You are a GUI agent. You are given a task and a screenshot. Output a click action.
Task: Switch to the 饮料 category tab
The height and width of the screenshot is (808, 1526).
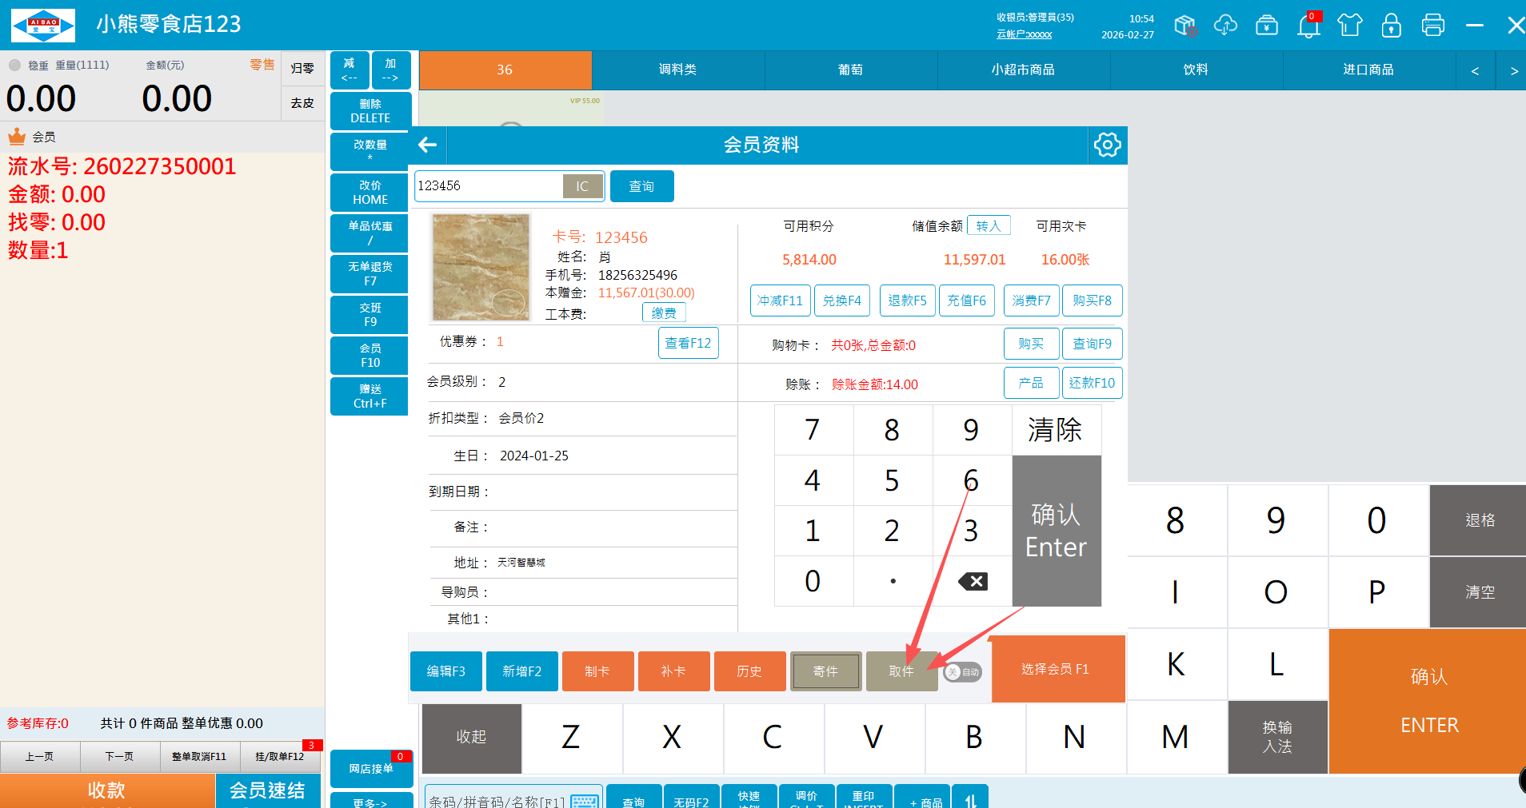click(x=1196, y=70)
